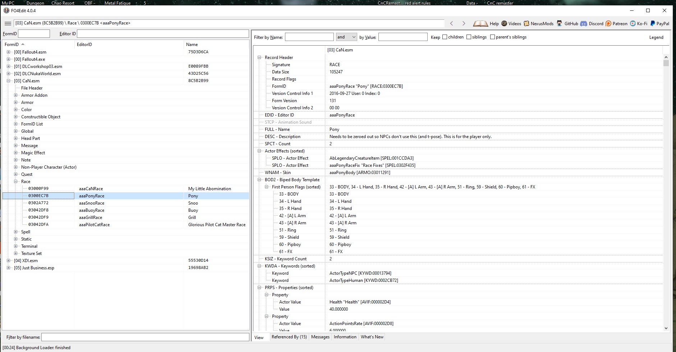Click WNAM - Skin aaaPonyBody value
This screenshot has width=676, height=352.
pos(360,173)
